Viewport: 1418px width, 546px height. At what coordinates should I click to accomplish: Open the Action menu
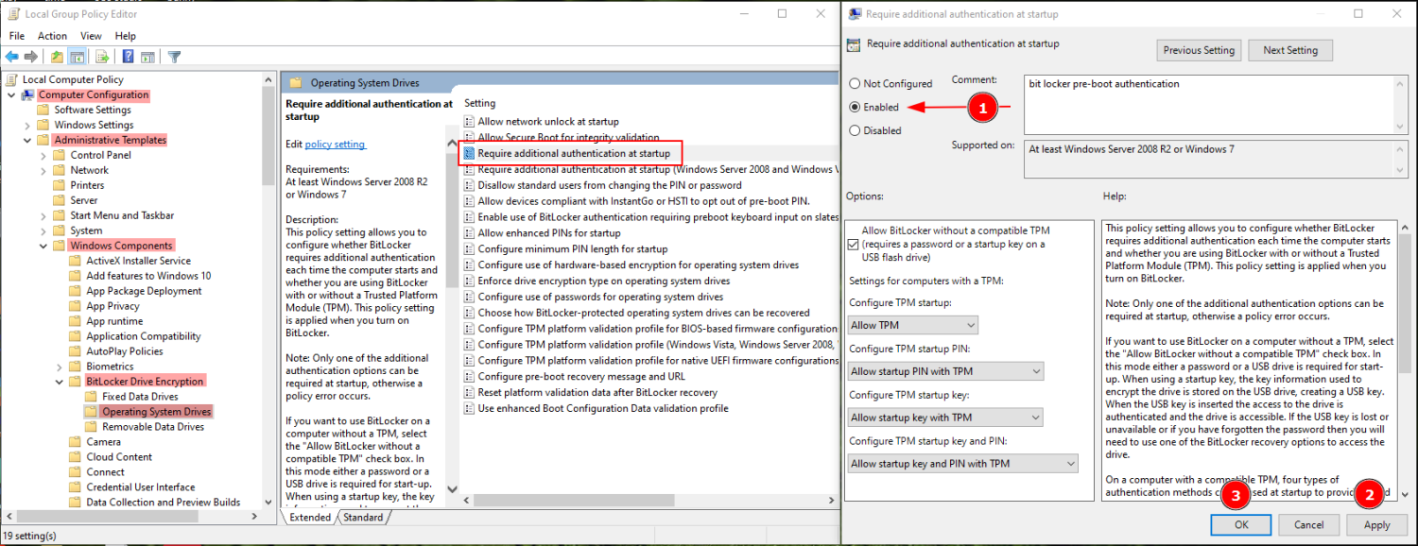tap(52, 36)
